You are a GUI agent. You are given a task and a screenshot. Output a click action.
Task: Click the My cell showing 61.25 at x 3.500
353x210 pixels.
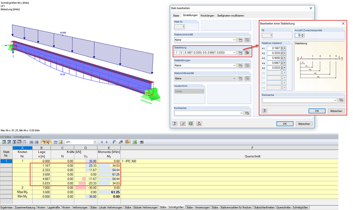point(109,174)
